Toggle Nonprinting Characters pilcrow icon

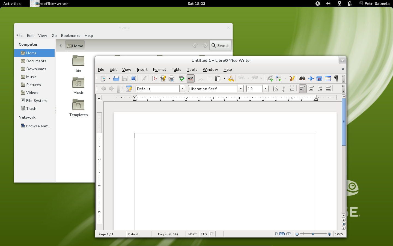coord(336,79)
